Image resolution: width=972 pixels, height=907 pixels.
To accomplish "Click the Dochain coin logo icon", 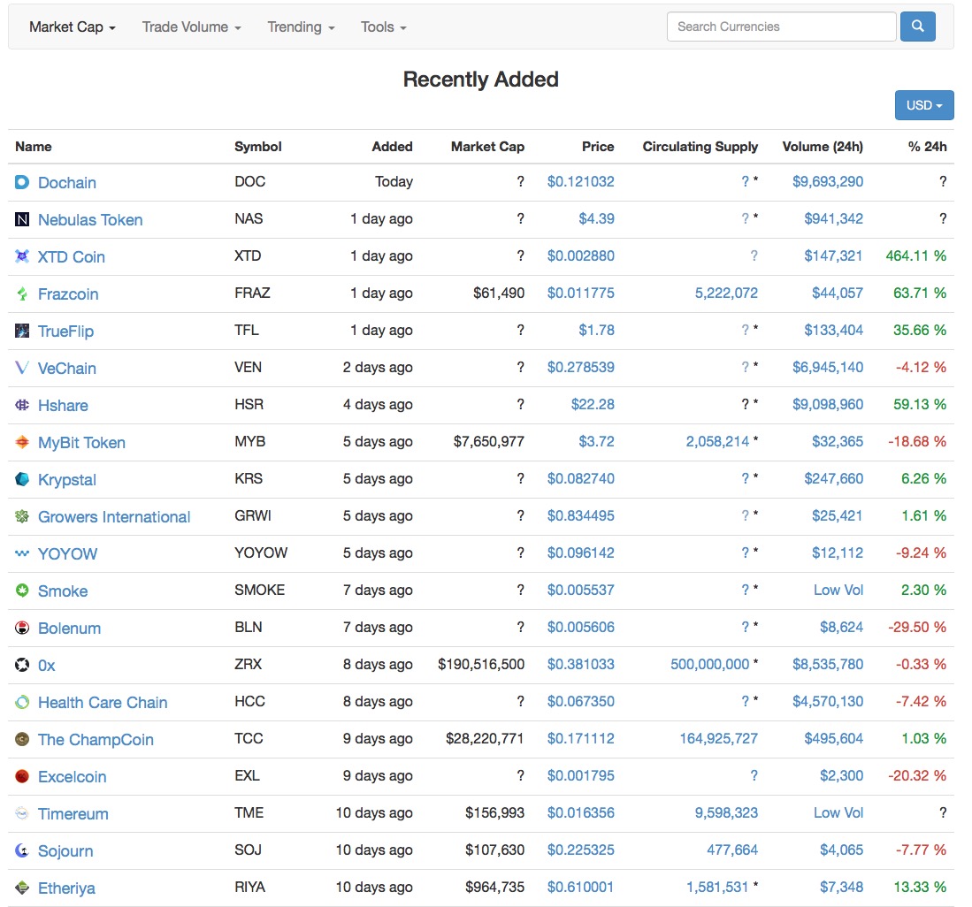I will [22, 182].
